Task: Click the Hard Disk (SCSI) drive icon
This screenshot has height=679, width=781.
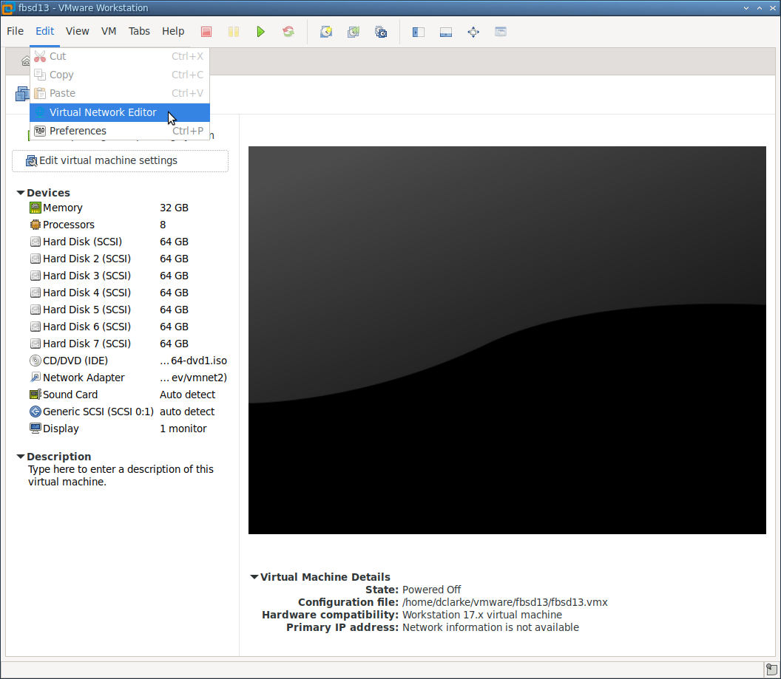Action: coord(35,242)
